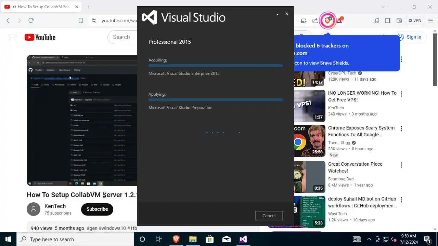
Task: Click the YouTube logo
Action: click(x=40, y=37)
